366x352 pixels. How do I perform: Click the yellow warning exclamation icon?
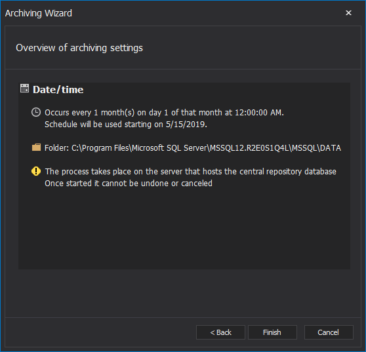pyautogui.click(x=36, y=171)
